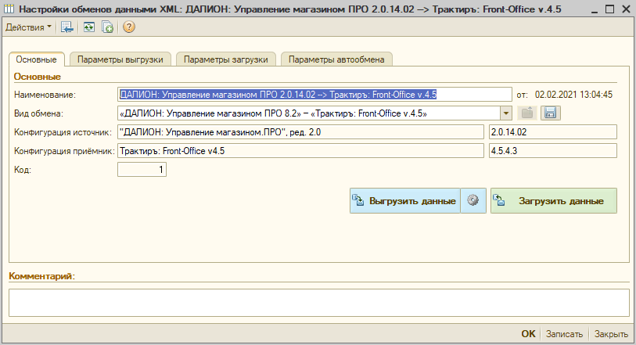
Task: Maximize the window
Action: tap(609, 9)
